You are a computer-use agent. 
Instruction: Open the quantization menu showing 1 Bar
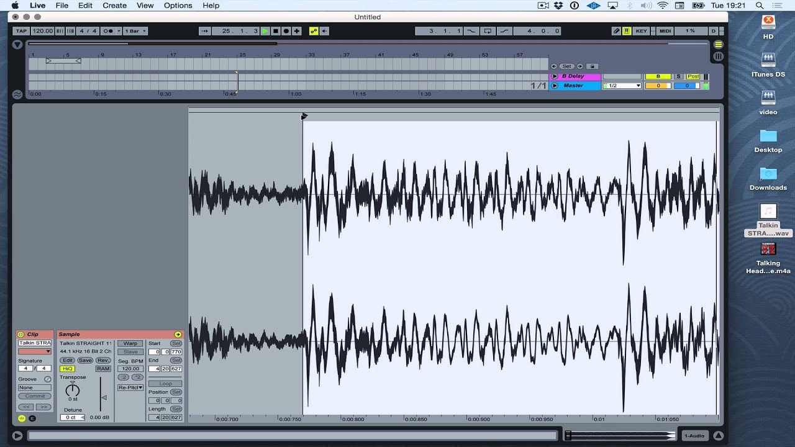click(x=135, y=31)
